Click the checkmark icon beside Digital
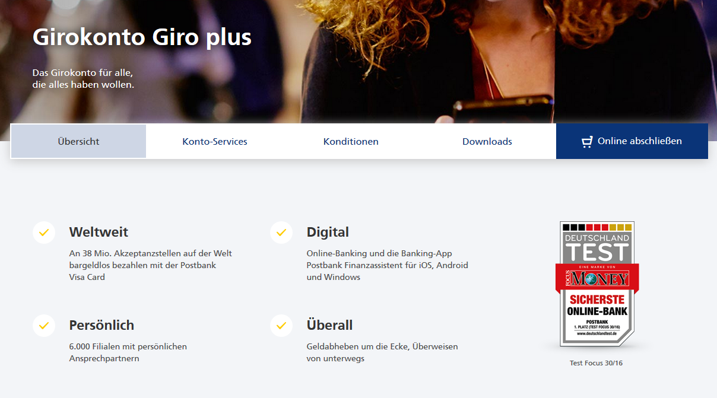717x398 pixels. 281,233
